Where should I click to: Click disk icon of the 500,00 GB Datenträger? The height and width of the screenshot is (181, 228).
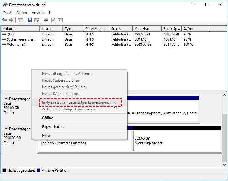pos(6,98)
